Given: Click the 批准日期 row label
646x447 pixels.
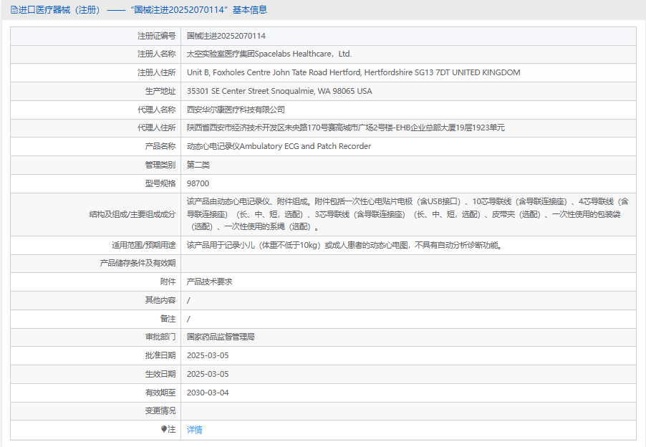Looking at the screenshot, I should pos(160,355).
